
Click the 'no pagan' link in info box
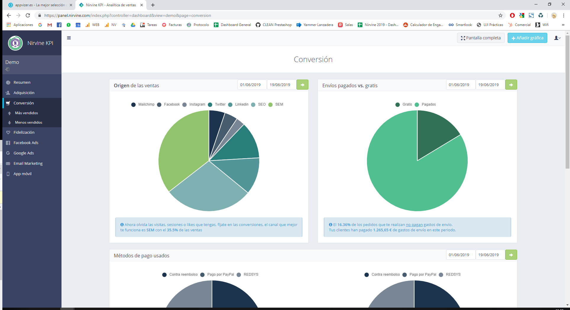(414, 225)
